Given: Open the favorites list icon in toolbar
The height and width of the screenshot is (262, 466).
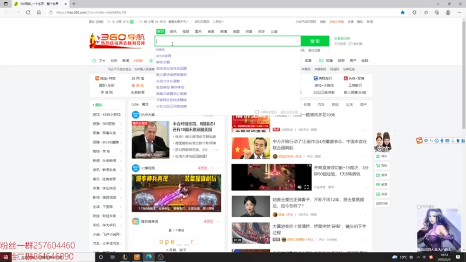Looking at the screenshot, I should point(426,12).
